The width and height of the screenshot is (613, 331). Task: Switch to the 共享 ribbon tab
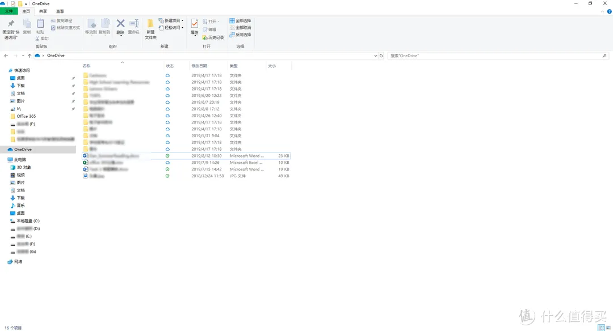pos(43,11)
